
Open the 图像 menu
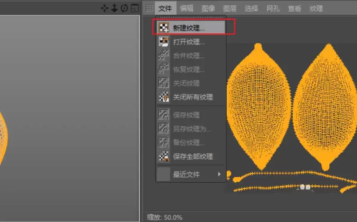click(x=208, y=8)
